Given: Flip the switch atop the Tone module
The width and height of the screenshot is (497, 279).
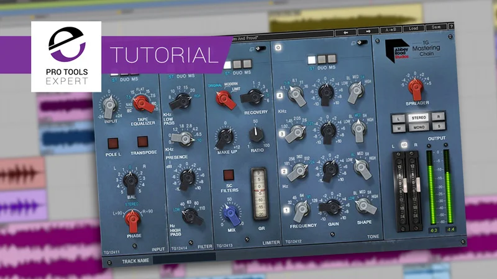Looking at the screenshot, I should 362,42.
